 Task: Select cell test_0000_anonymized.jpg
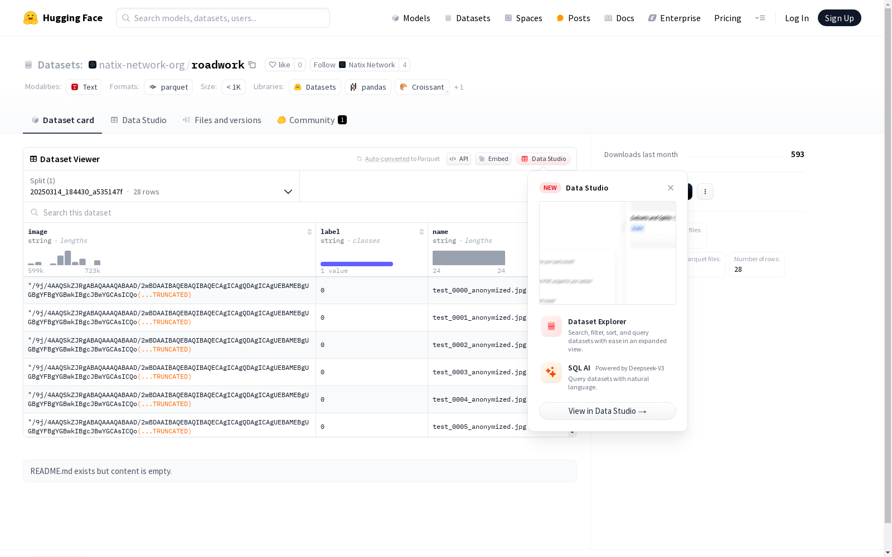[x=479, y=290]
